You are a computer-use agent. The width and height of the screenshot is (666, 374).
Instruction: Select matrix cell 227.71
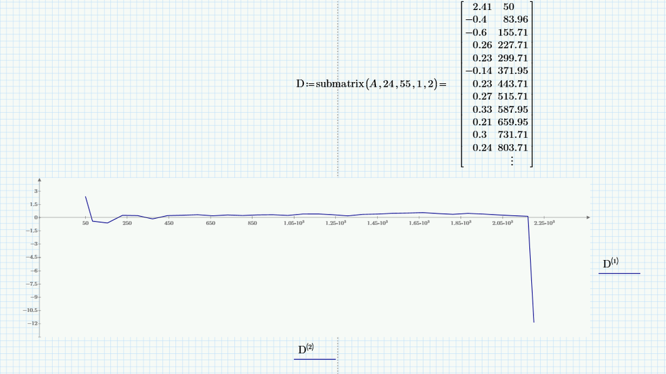(x=513, y=45)
